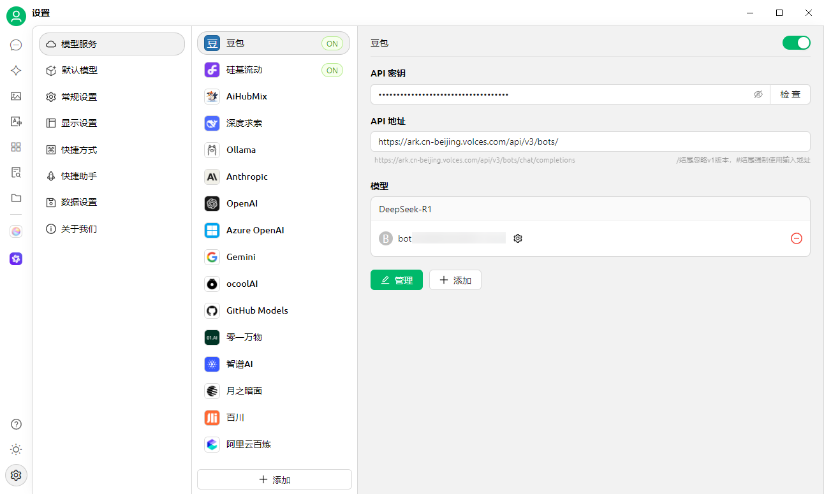This screenshot has height=494, width=824.
Task: Switch theme with the sun icon
Action: (16, 449)
